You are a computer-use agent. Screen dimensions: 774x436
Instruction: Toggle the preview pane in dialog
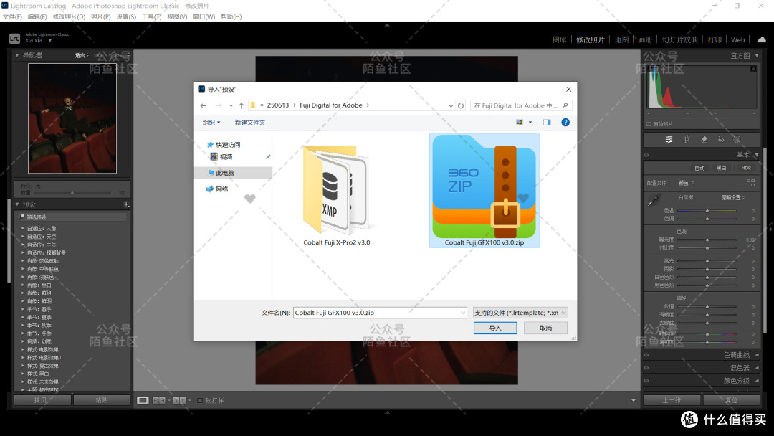[x=547, y=123]
